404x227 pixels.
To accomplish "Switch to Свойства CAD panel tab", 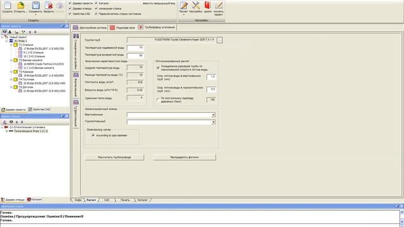I will 39,109.
